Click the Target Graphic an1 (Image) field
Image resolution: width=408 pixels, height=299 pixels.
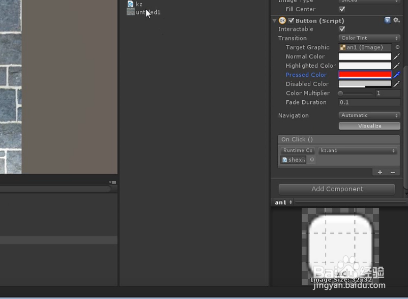click(365, 47)
